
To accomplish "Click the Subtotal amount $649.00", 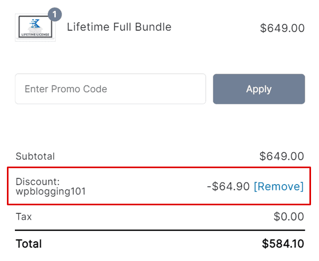I will (x=282, y=156).
